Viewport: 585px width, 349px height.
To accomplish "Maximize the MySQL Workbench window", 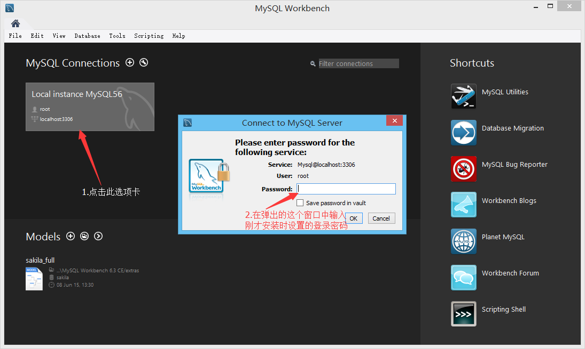I will [550, 6].
